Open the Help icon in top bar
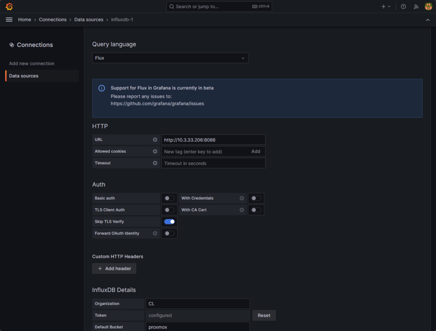 tap(404, 6)
